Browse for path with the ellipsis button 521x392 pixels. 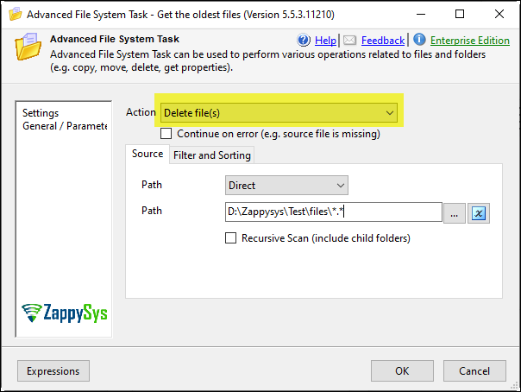coord(455,212)
